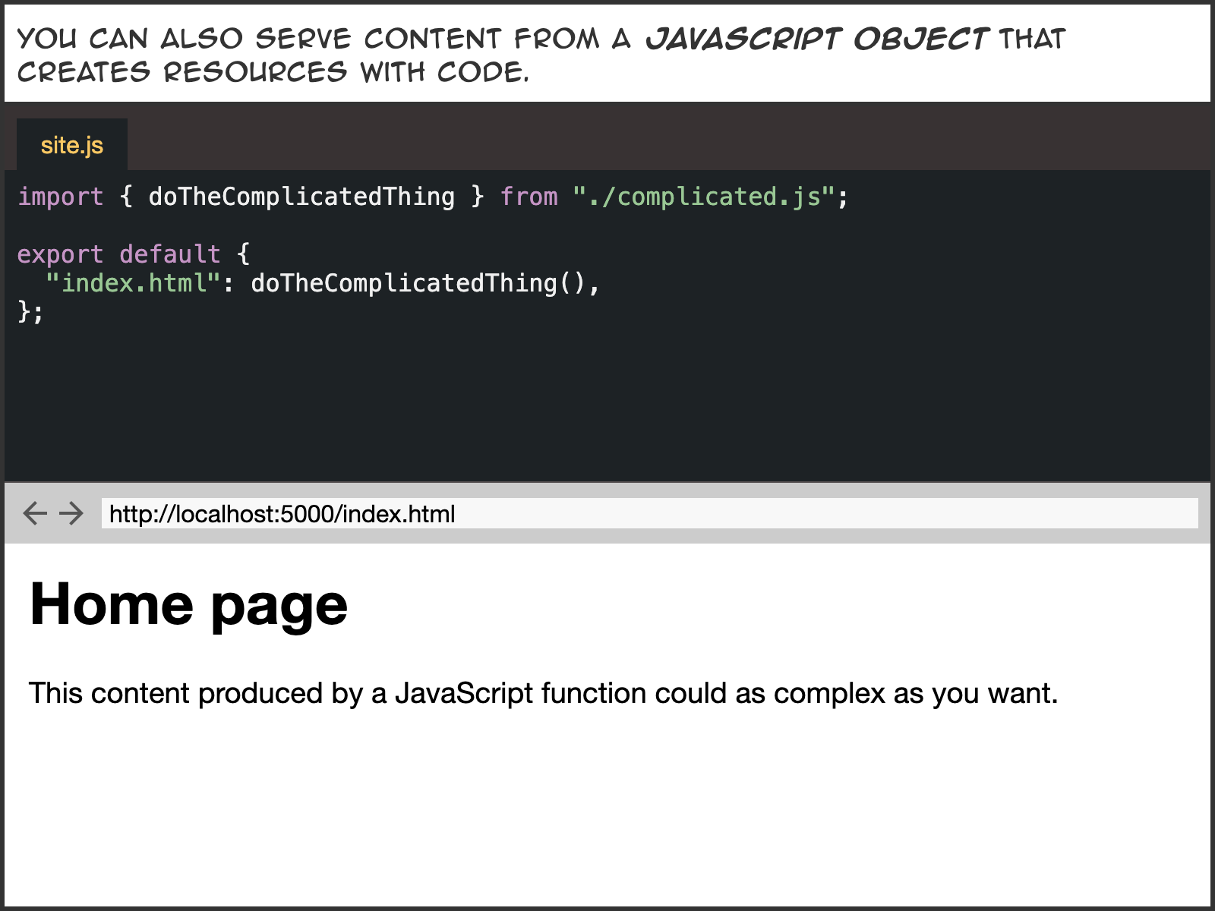Click the 'export' keyword
This screenshot has height=911, width=1215.
coord(60,254)
